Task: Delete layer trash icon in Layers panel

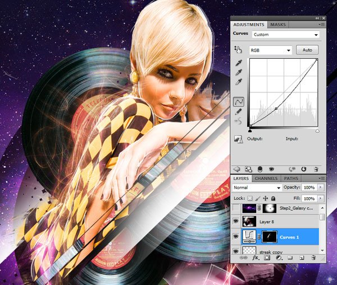Action: point(313,258)
